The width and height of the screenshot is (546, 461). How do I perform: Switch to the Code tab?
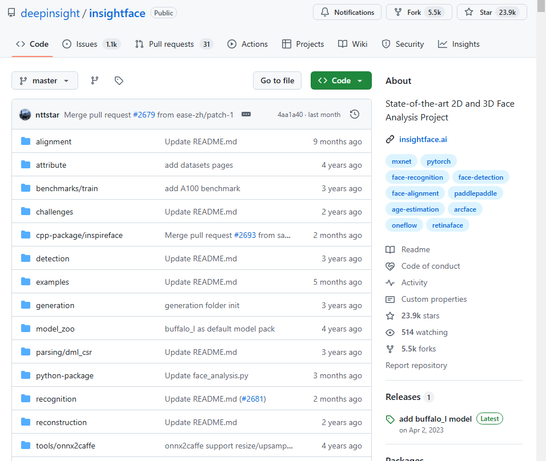(32, 44)
